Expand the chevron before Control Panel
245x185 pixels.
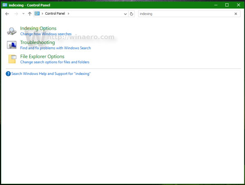(42, 13)
